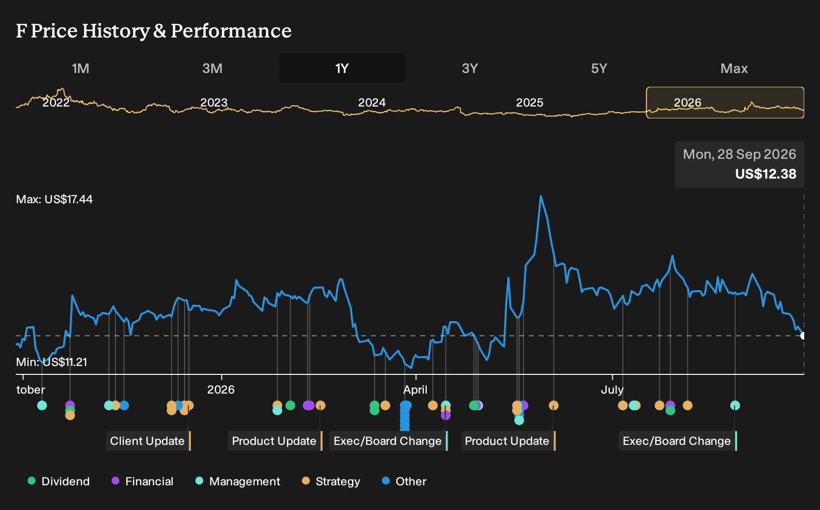Toggle the Financial legend filter
Image resolution: width=820 pixels, height=510 pixels.
(x=143, y=481)
